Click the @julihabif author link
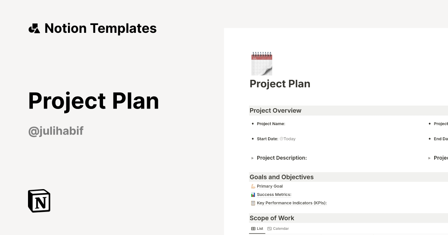The height and width of the screenshot is (235, 448). (56, 131)
